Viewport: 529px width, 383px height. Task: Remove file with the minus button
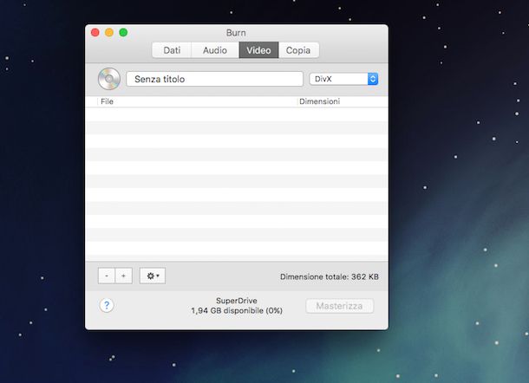coord(107,276)
